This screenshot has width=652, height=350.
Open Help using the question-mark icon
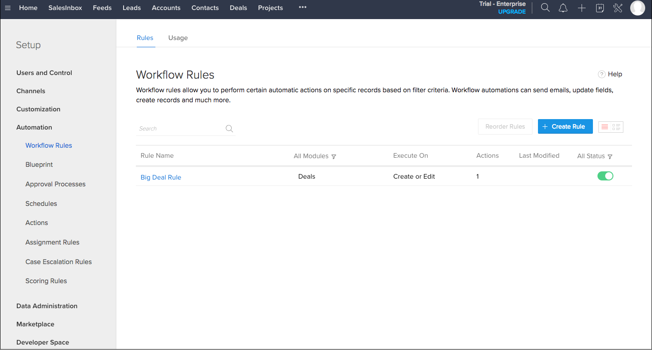(602, 74)
